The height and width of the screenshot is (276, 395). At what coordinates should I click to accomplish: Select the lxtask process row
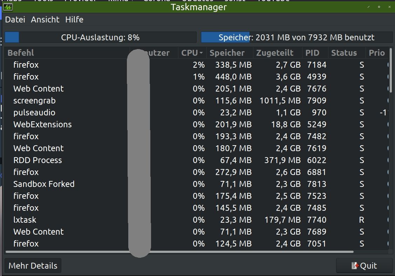coord(197,220)
